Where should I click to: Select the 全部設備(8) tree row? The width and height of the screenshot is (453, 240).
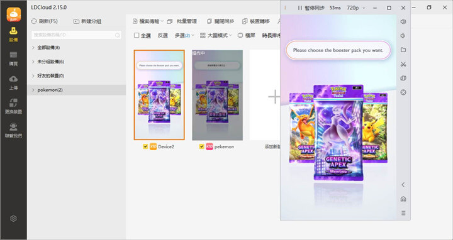click(77, 48)
